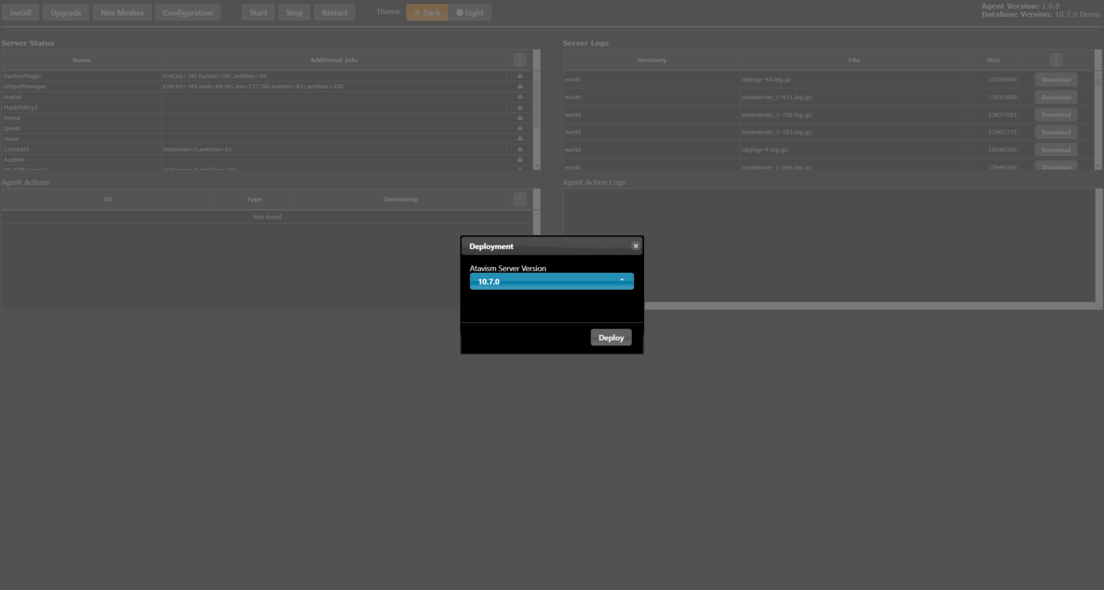This screenshot has height=590, width=1104.
Task: Select the Light theme radio option
Action: click(x=470, y=12)
